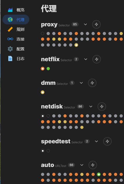Expand the netdisk group chevron
Screen dimensions: 124x184
point(91,106)
